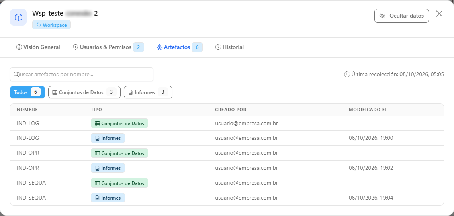Screen dimensions: 454x216
Task: Click the creator email in the 19:00 row
Action: coord(247,138)
